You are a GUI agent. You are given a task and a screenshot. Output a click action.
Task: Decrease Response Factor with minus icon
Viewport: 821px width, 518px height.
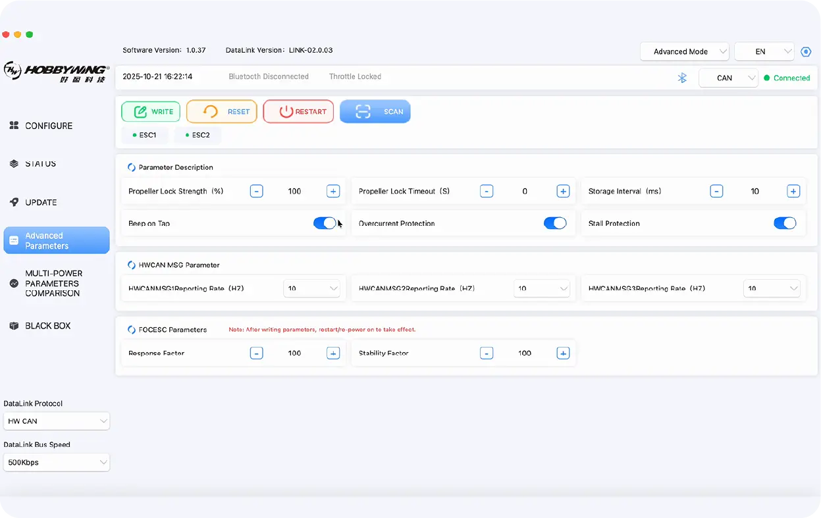tap(257, 353)
